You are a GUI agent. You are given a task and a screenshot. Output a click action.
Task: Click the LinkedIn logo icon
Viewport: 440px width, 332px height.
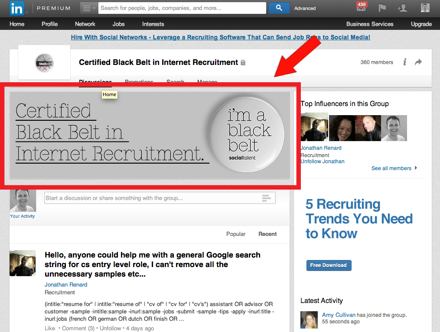tap(17, 8)
